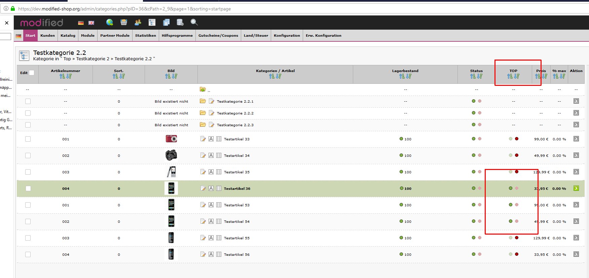Open the shopping basket icon in header
Screen dimensions: 589x278
(124, 23)
